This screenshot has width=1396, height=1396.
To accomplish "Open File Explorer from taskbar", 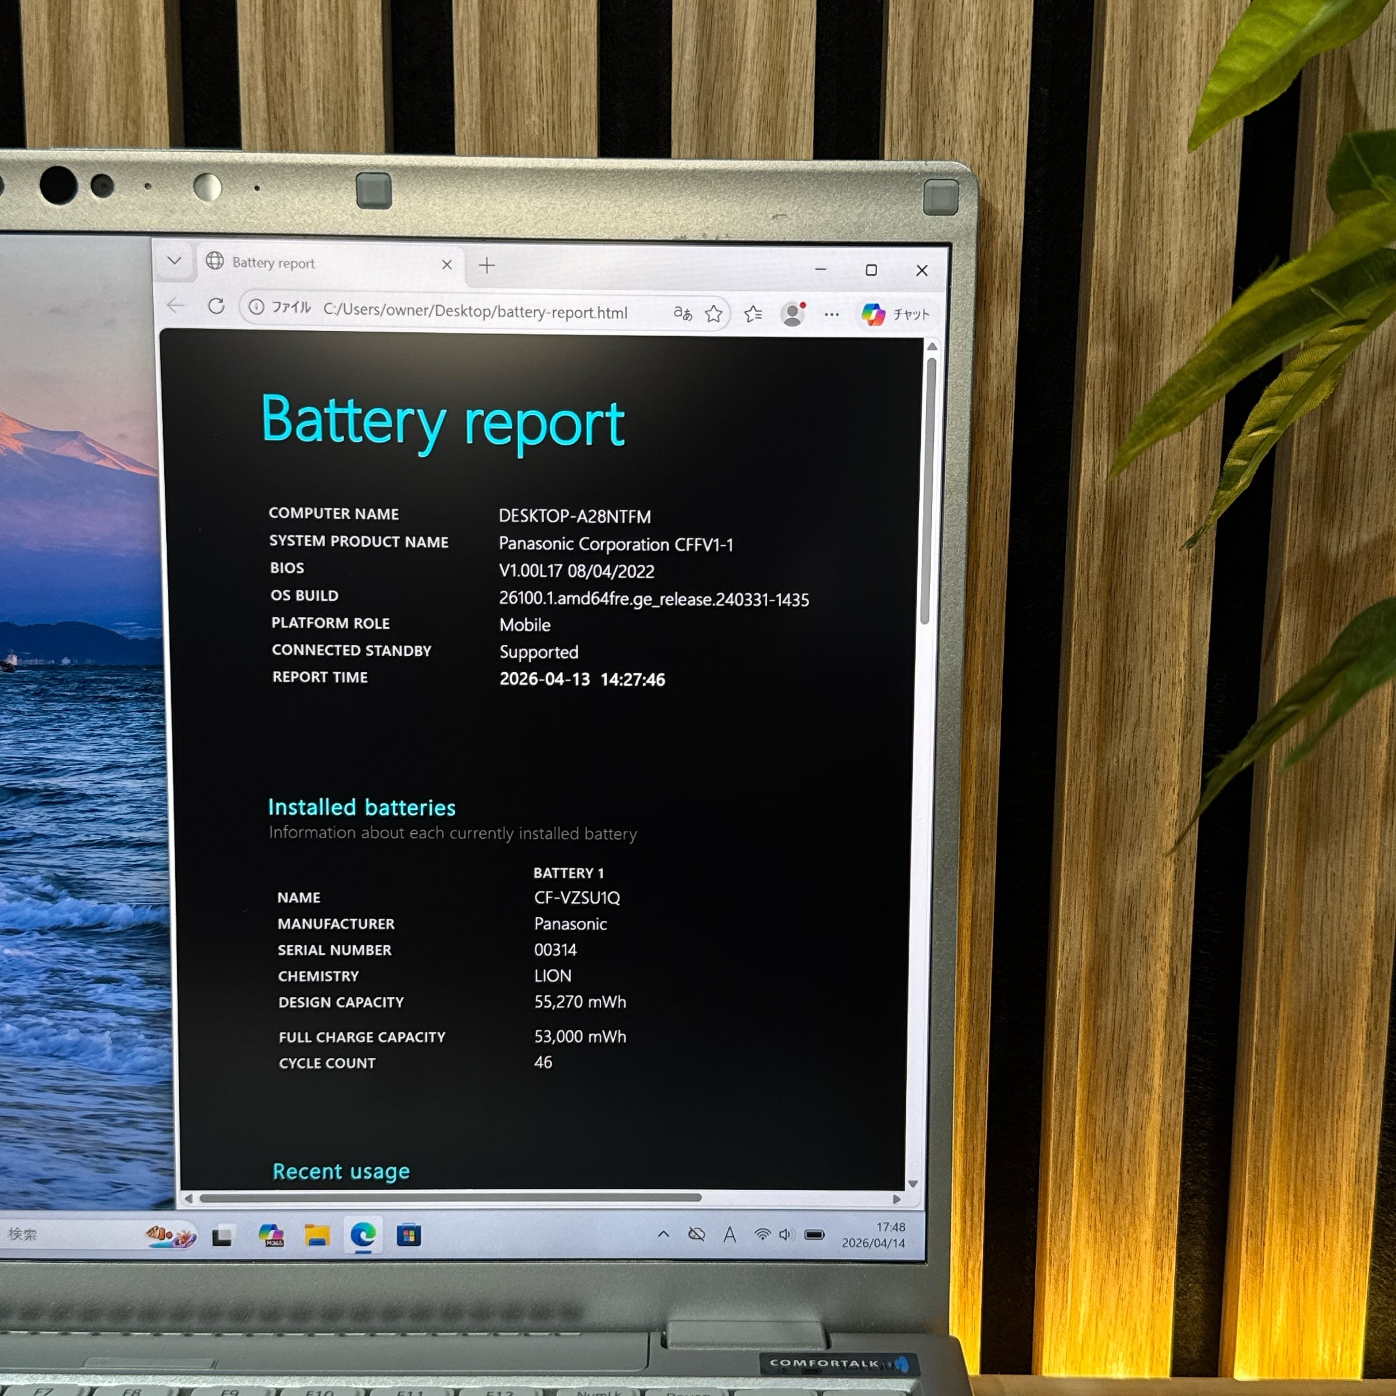I will (x=317, y=1235).
